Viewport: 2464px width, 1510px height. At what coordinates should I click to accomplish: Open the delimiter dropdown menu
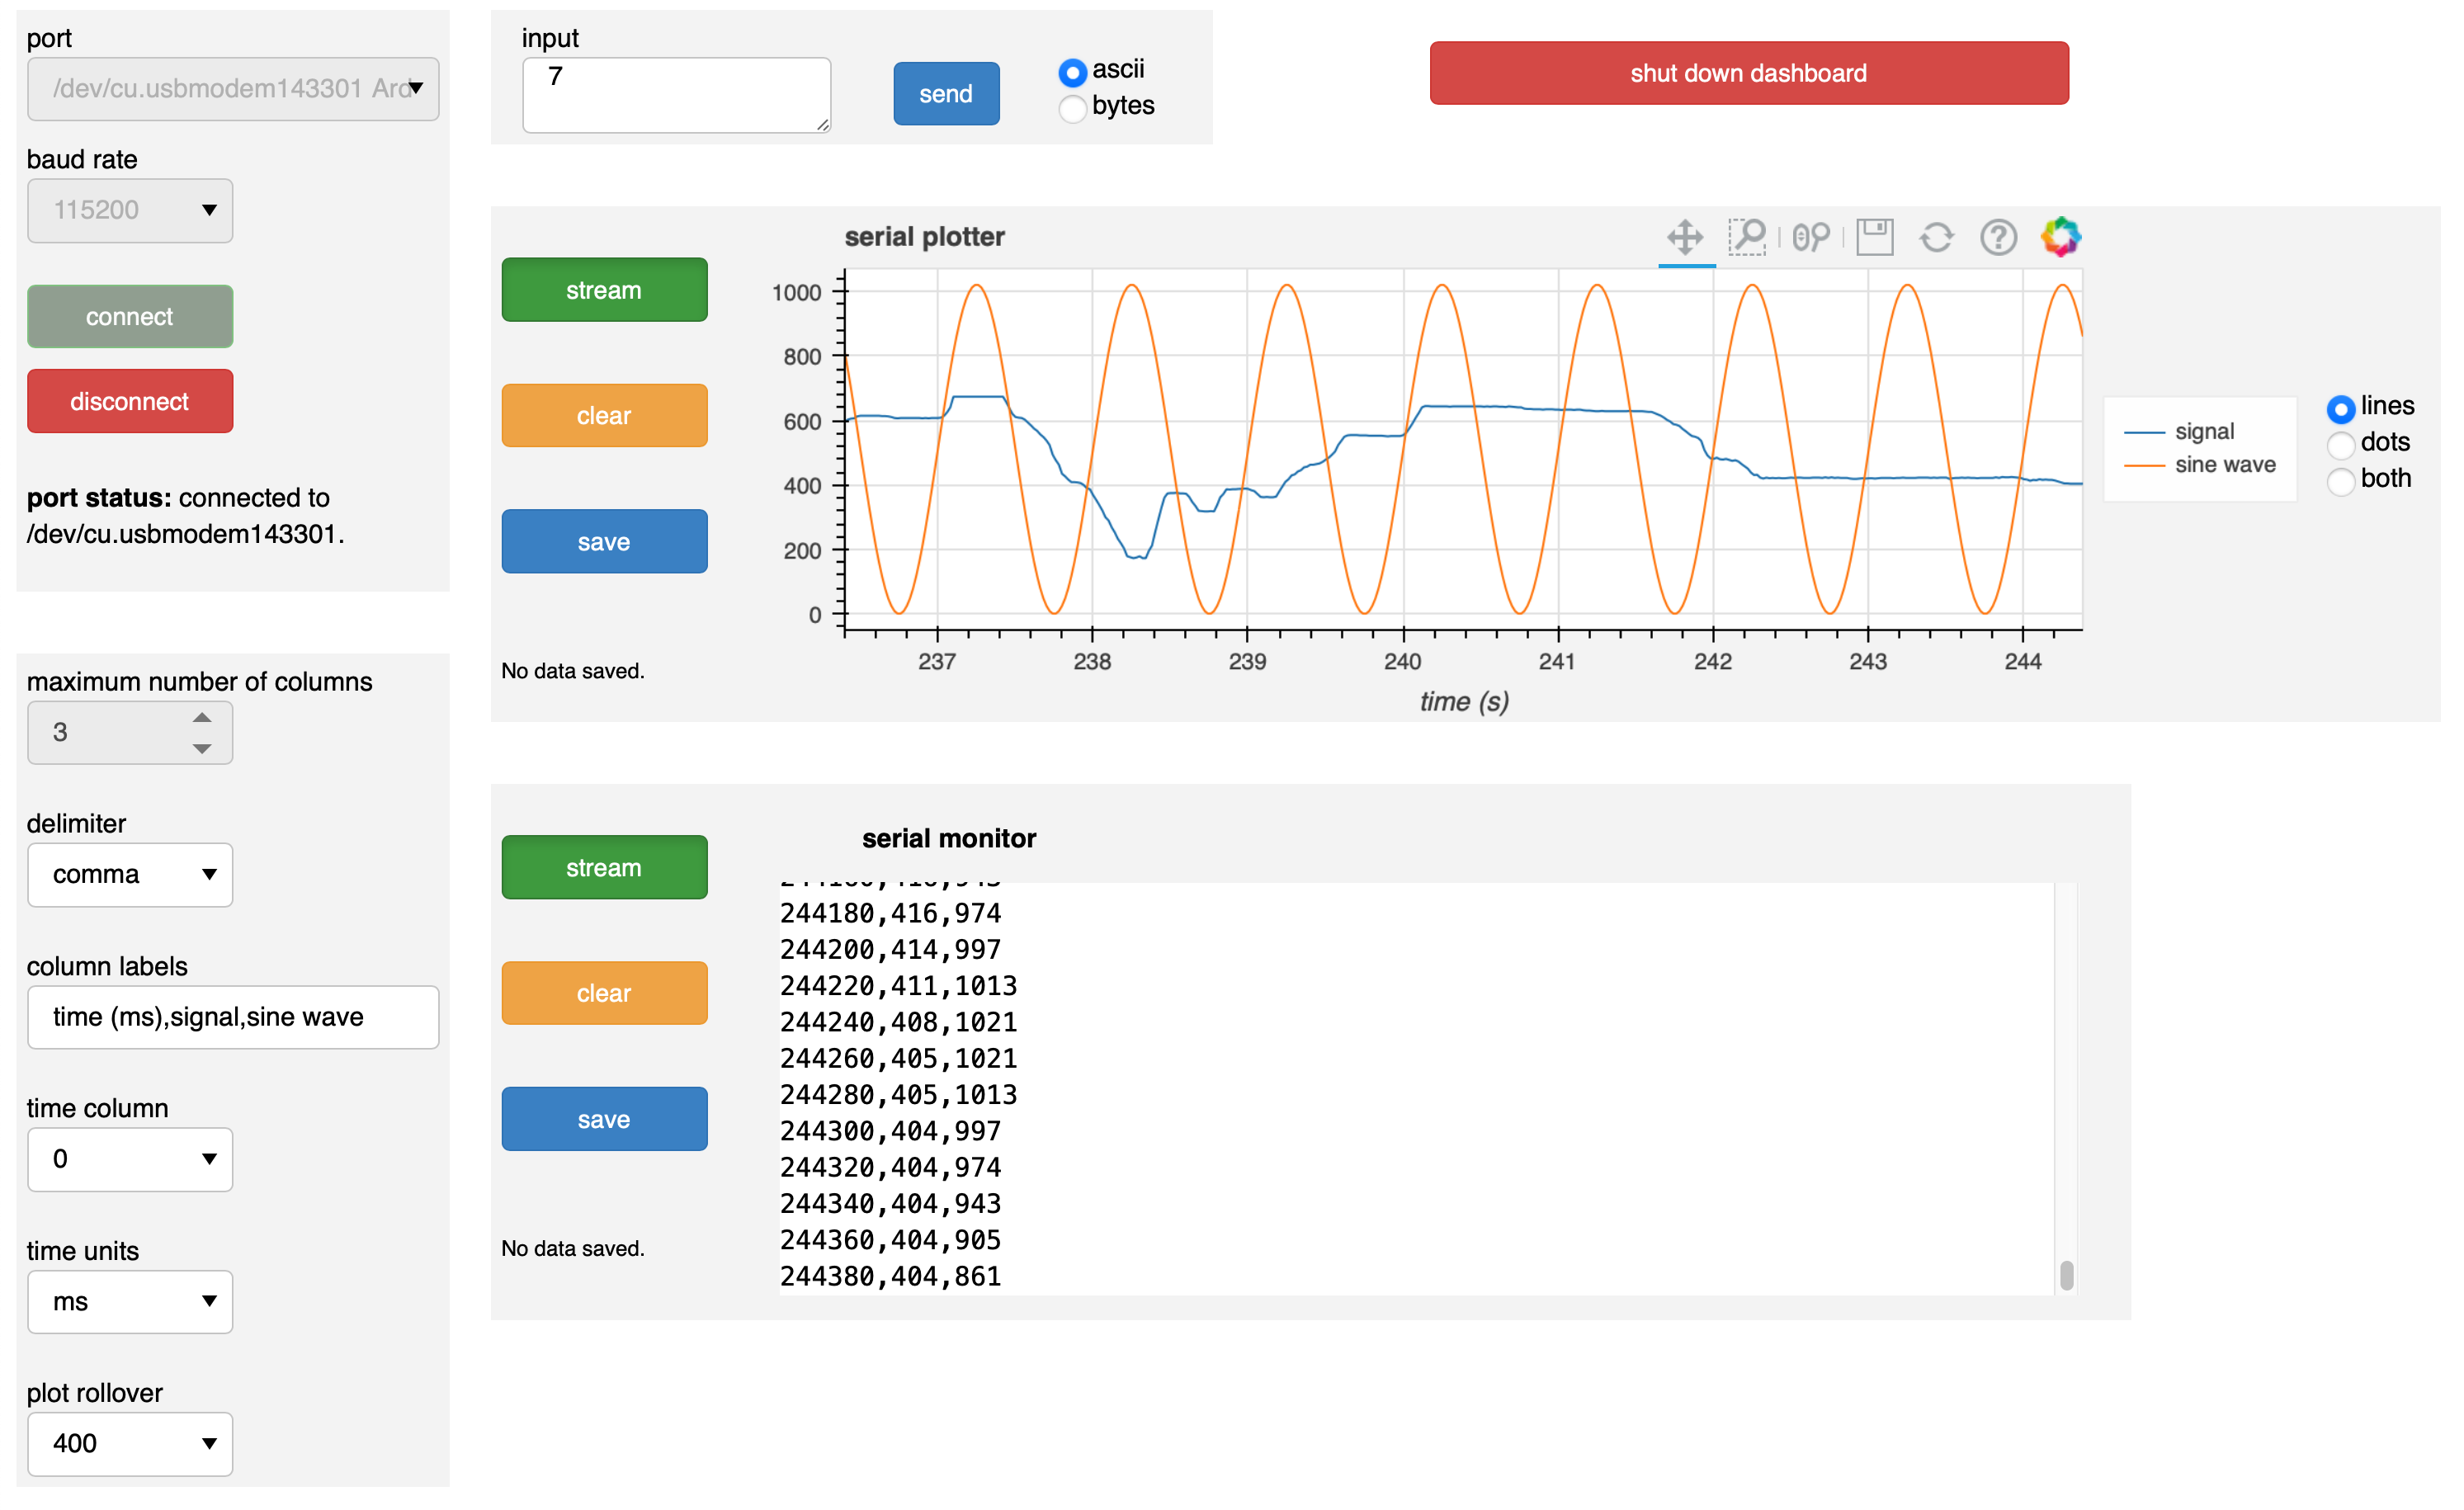(132, 870)
